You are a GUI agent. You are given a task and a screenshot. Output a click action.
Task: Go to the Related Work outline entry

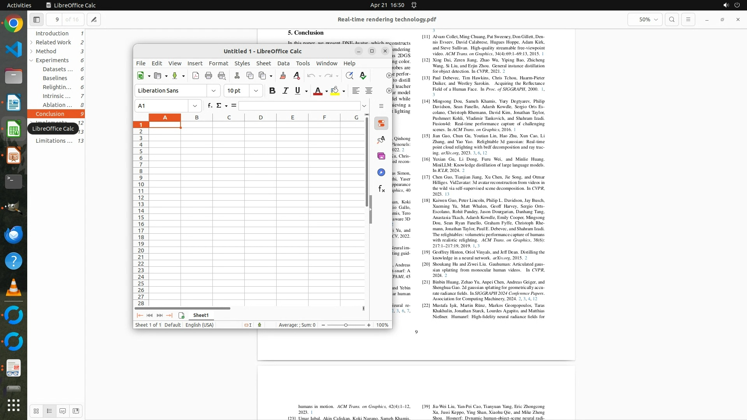pos(53,42)
